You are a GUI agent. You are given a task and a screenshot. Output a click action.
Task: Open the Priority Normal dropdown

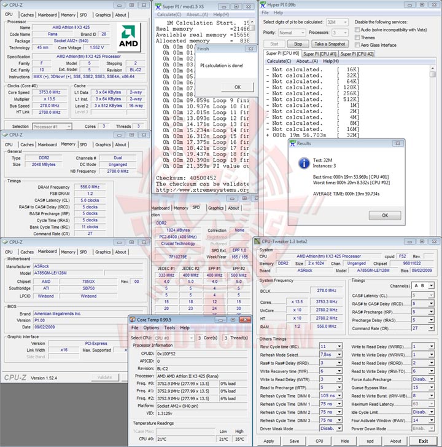[x=292, y=33]
